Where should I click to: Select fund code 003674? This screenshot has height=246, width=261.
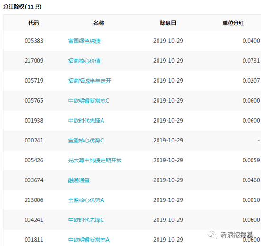[x=34, y=180]
